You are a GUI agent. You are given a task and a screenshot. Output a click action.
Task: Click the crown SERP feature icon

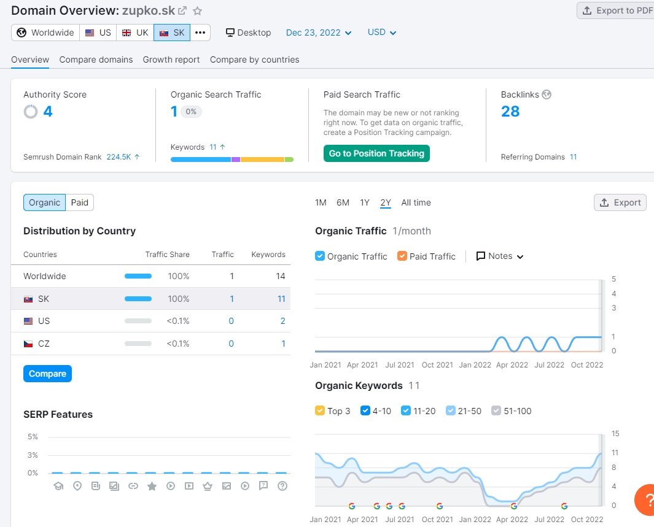[208, 486]
